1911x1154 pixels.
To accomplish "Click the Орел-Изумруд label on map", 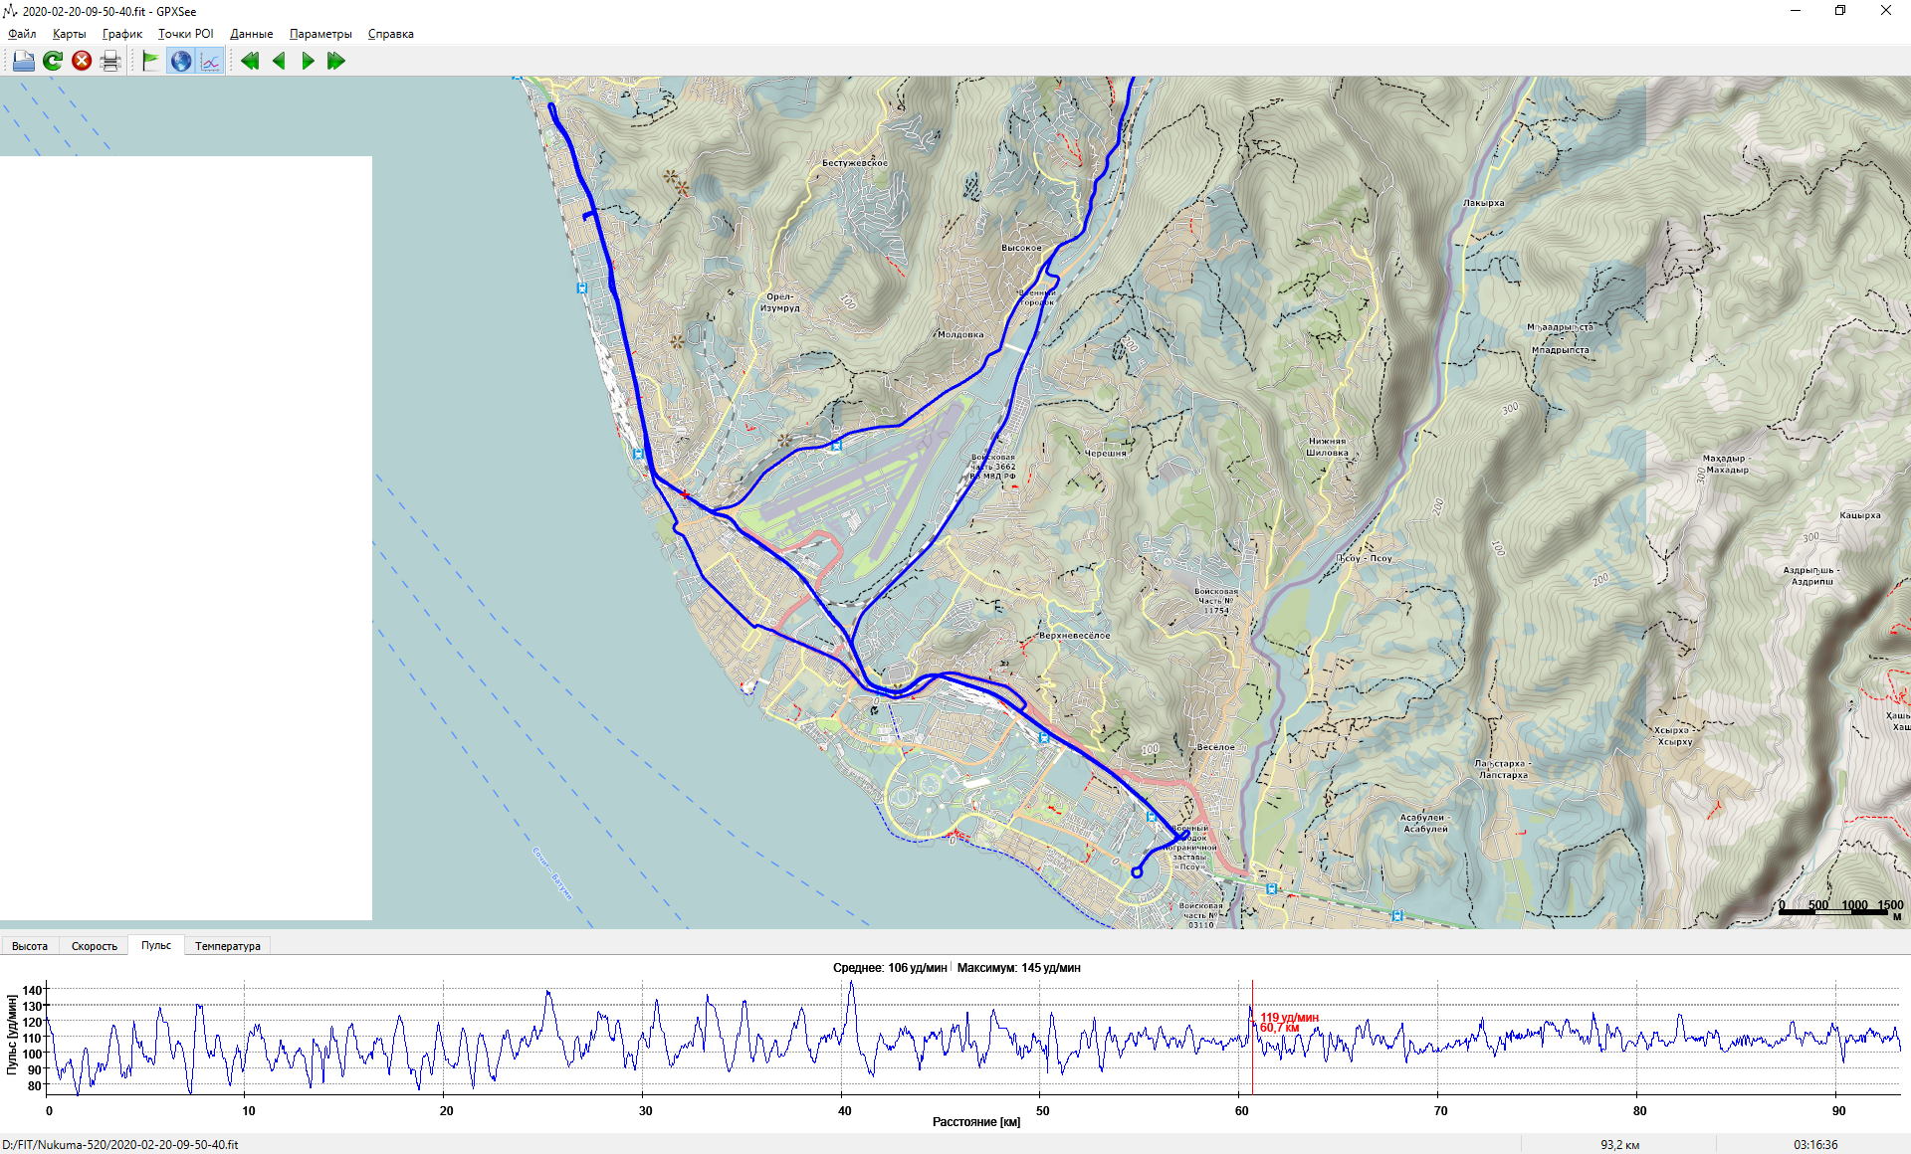I will [x=780, y=302].
